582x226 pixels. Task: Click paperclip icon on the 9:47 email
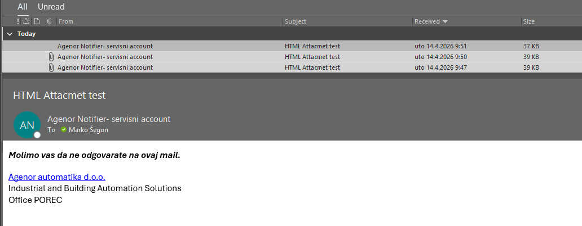51,67
